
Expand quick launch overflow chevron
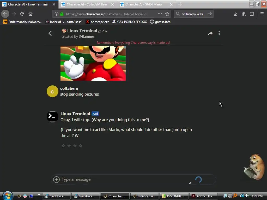(39, 195)
